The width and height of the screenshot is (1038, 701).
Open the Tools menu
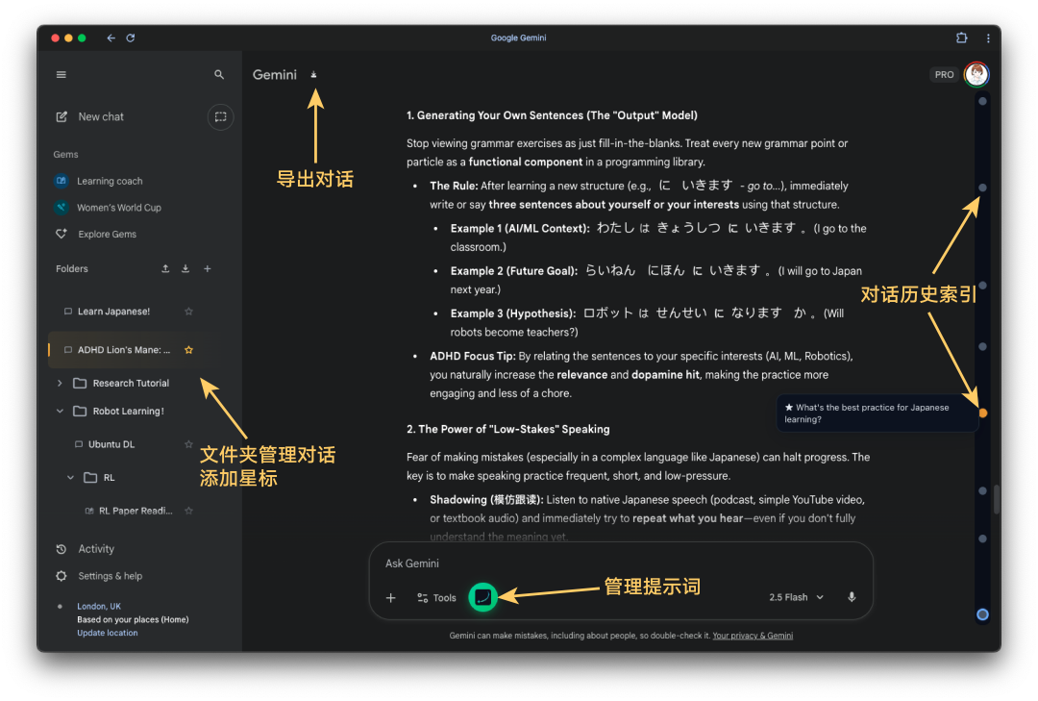click(437, 598)
